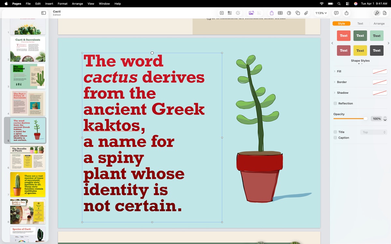Click the Share icon in toolbar

tap(346, 13)
